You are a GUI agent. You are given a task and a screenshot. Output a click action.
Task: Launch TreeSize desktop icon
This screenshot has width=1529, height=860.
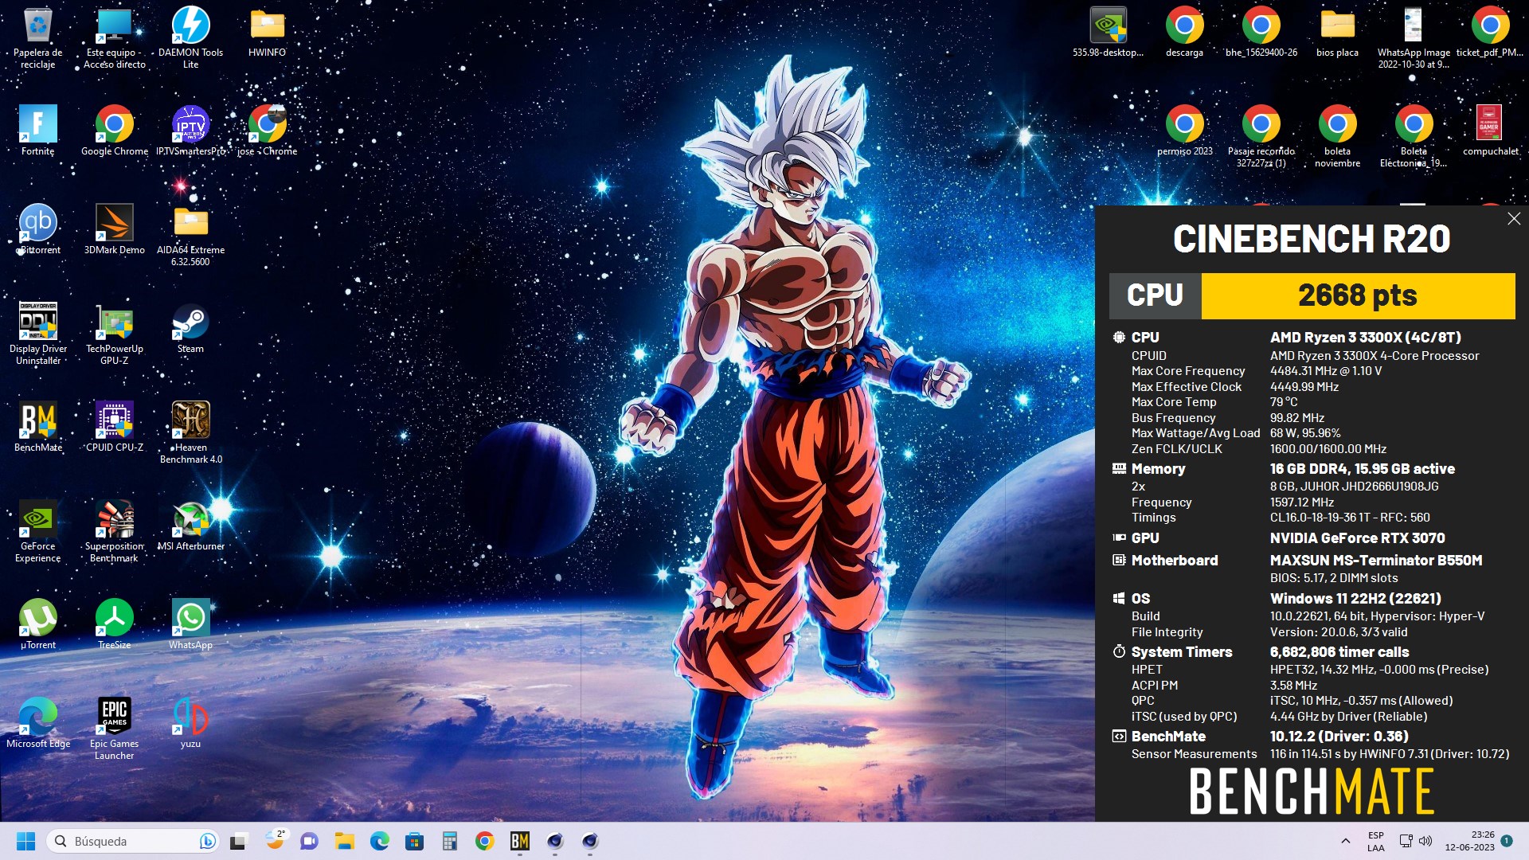(x=115, y=624)
